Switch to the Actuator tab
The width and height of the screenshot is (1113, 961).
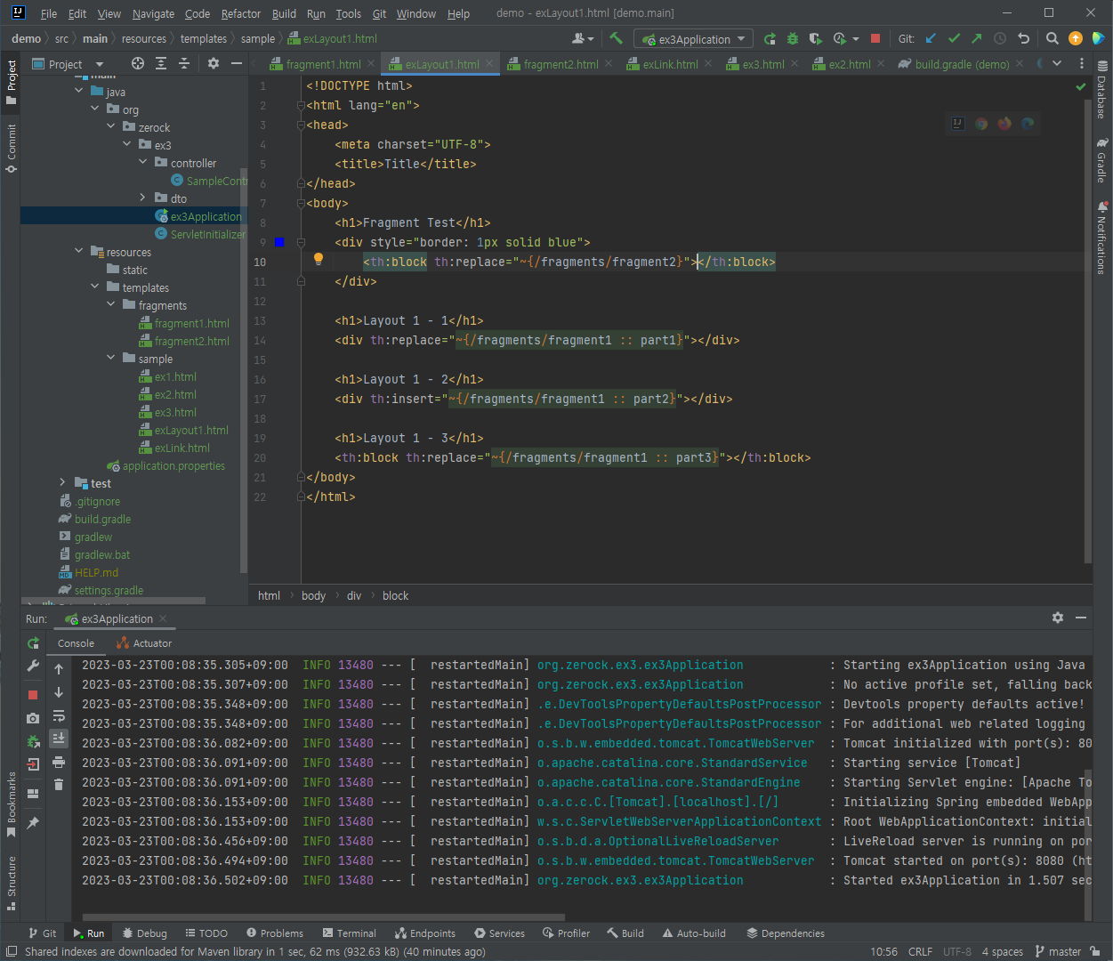click(145, 643)
